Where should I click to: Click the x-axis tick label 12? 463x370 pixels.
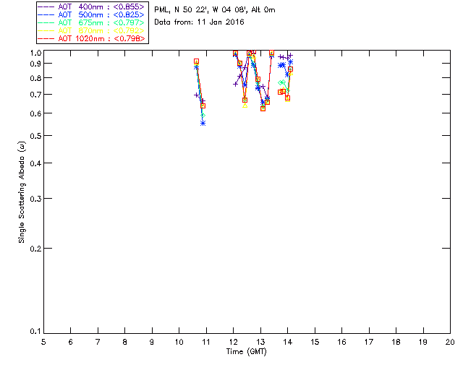point(233,342)
